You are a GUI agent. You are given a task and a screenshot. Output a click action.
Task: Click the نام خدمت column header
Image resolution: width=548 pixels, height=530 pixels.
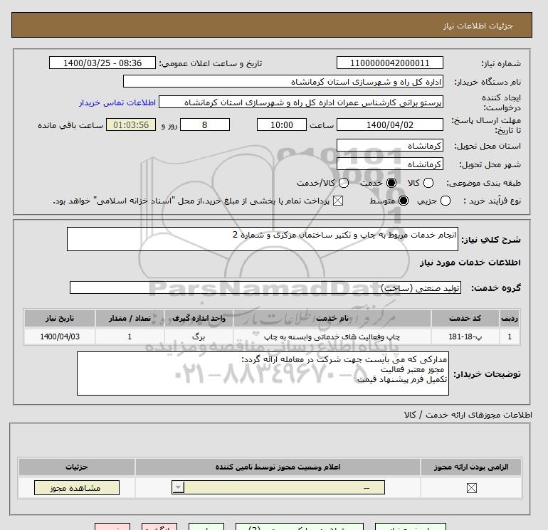(x=332, y=318)
